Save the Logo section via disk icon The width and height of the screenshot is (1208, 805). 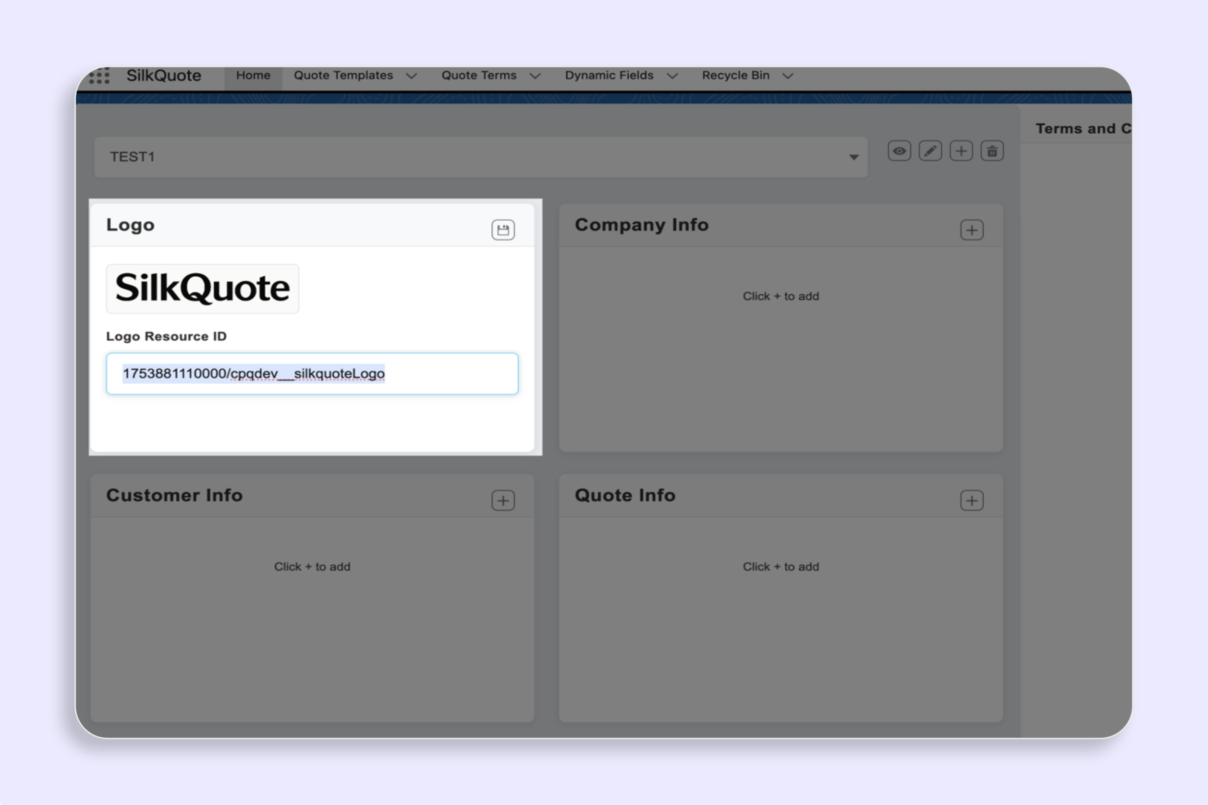503,229
